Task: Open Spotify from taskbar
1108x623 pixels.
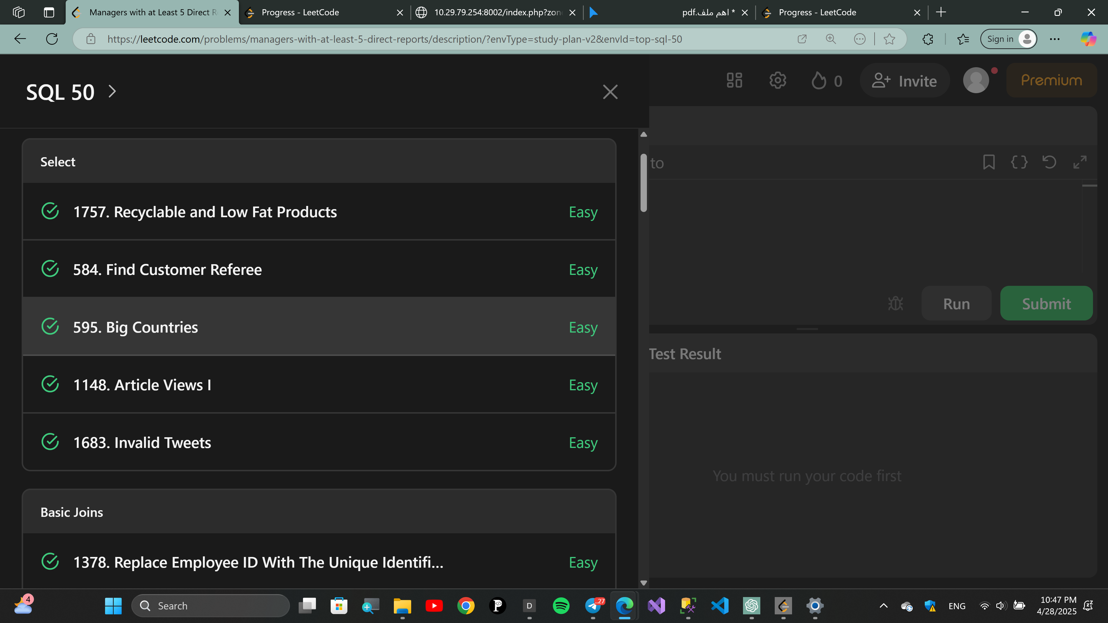Action: (x=561, y=605)
